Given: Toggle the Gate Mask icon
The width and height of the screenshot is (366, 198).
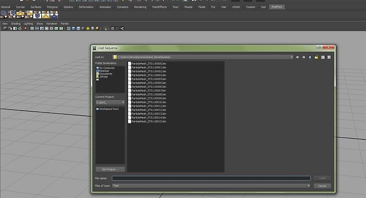Looking at the screenshot, I should pos(47,28).
